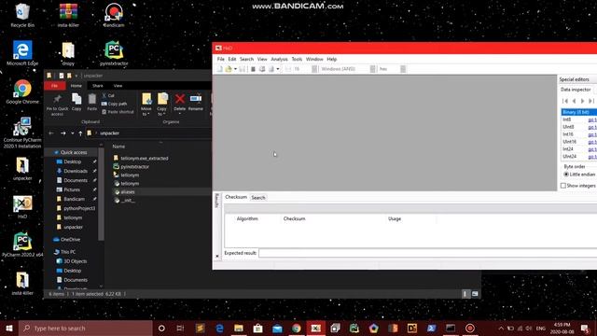The width and height of the screenshot is (597, 336).
Task: Open the File tab in Explorer ribbon
Action: click(54, 86)
